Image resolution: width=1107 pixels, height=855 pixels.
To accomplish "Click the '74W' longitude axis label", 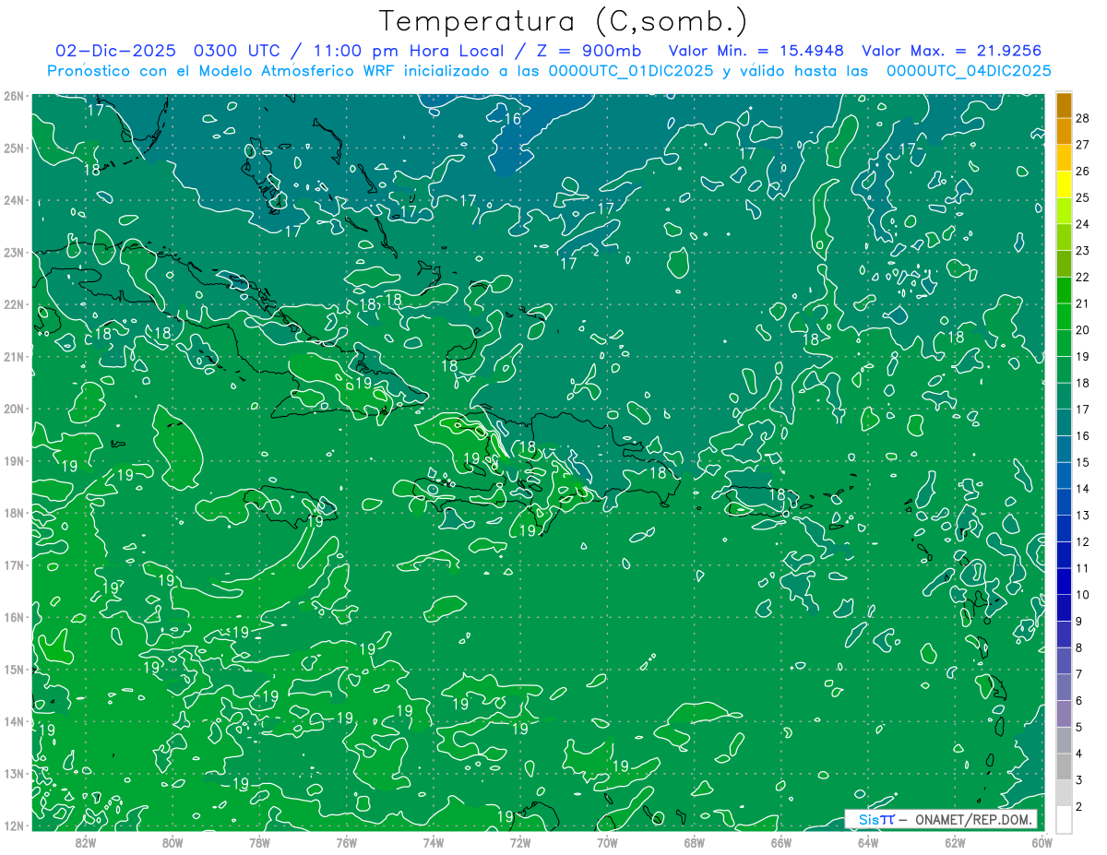I will tap(434, 841).
